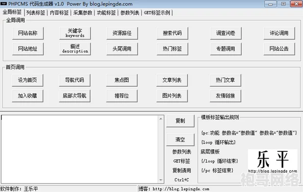
Task: Click the output area's scroll up arrow
Action: pyautogui.click(x=161, y=119)
